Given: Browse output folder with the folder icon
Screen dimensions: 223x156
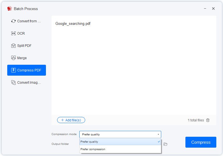Looking at the screenshot, I should tap(165, 144).
